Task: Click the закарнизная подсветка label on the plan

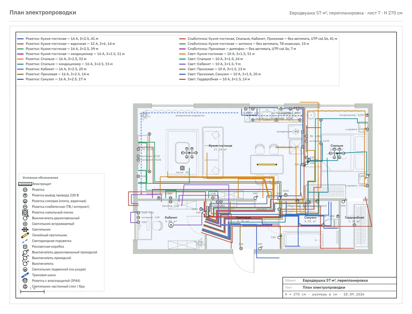Action: pyautogui.click(x=190, y=115)
